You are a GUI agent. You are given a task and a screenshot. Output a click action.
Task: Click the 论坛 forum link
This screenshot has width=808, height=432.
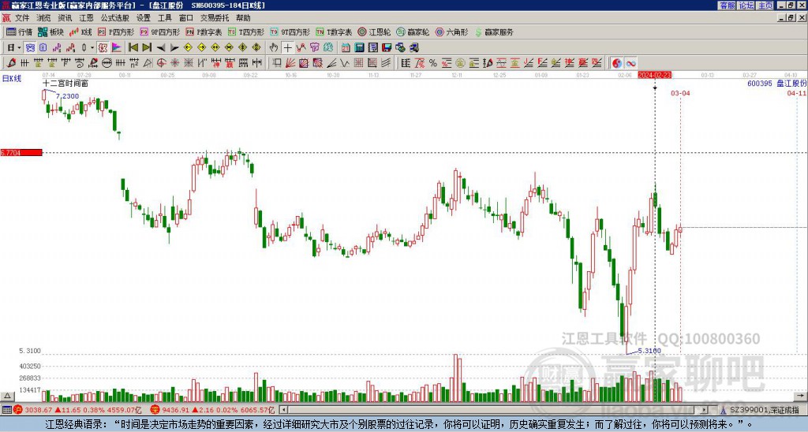(746, 5)
